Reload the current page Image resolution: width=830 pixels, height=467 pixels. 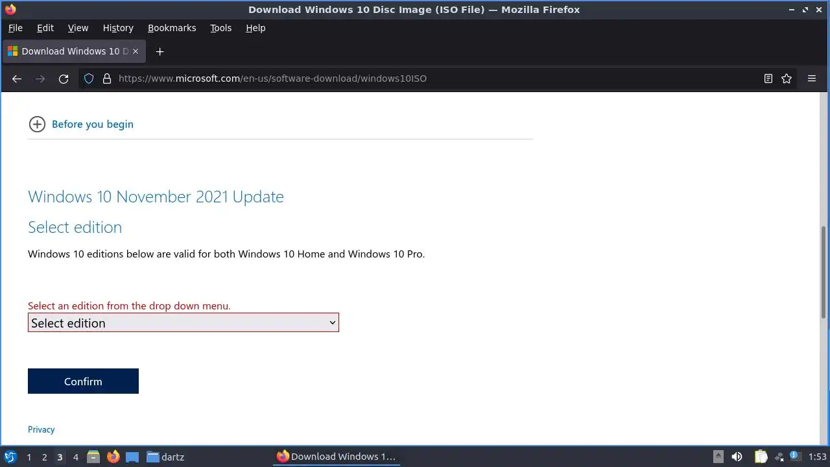(64, 78)
